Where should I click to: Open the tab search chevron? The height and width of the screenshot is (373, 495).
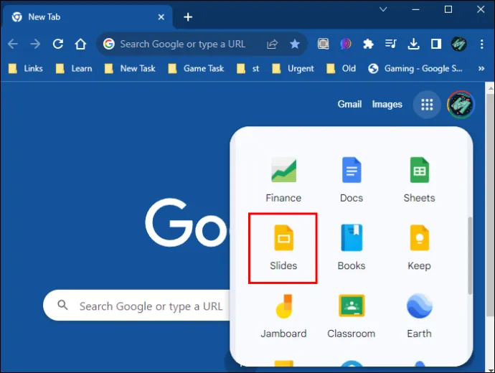383,9
